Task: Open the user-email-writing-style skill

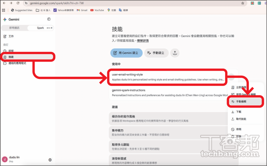Action: point(168,77)
